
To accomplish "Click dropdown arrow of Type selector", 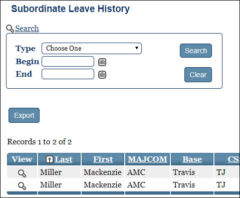I will point(137,48).
